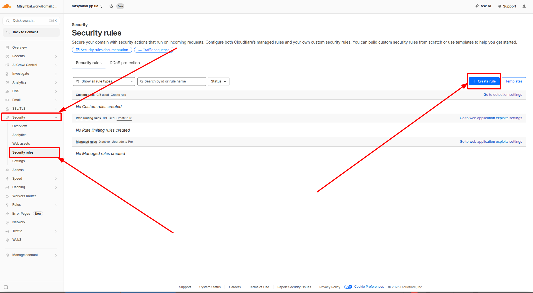Open the Status filter dropdown
Screen dimensions: 533x293
coord(218,81)
